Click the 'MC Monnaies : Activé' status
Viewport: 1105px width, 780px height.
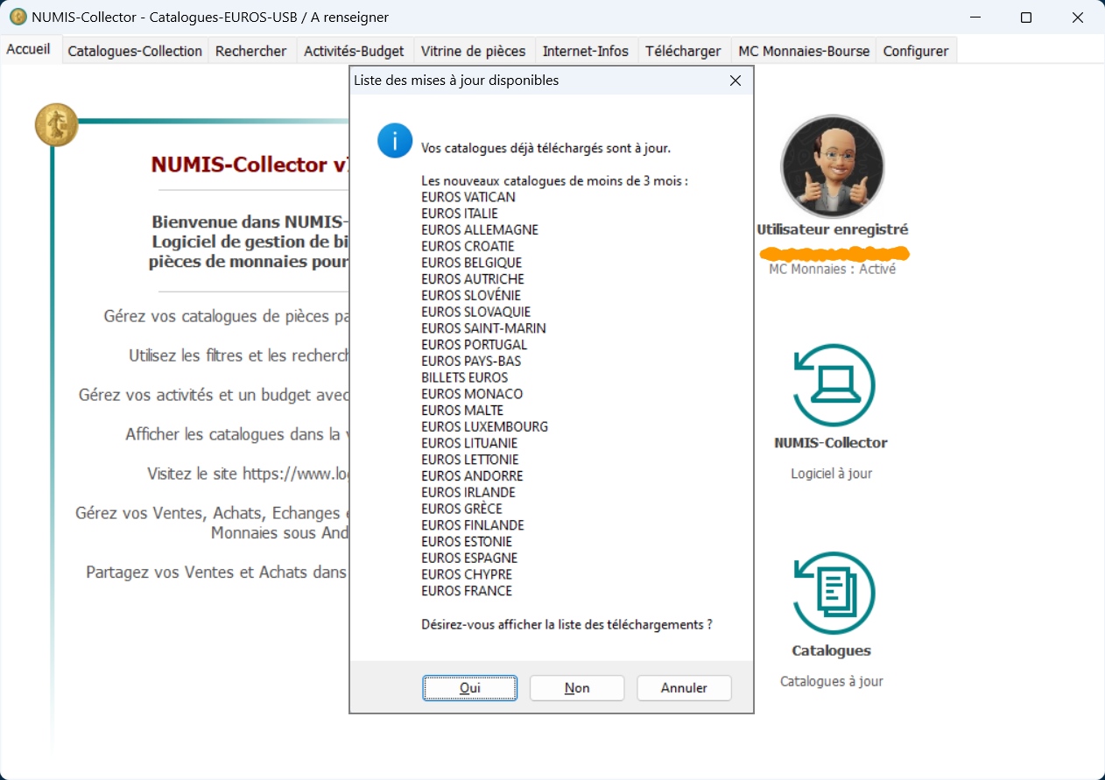click(832, 270)
